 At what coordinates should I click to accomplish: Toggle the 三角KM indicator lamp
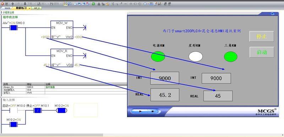[230, 57]
